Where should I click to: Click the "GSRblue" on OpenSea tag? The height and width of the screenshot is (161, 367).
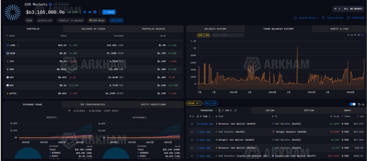click(x=71, y=20)
